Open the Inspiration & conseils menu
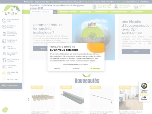152x114 pixels. point(68,12)
